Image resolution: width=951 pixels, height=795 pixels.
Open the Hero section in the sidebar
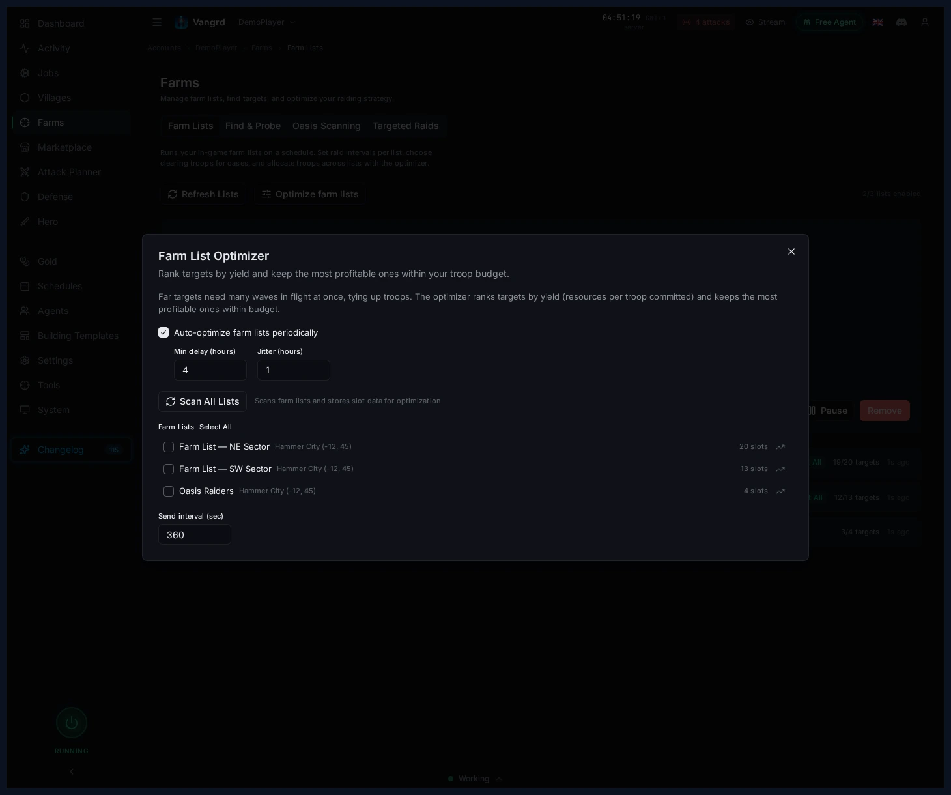click(x=48, y=222)
